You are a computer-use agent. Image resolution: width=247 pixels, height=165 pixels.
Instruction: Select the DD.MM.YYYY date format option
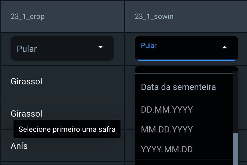coord(167,110)
